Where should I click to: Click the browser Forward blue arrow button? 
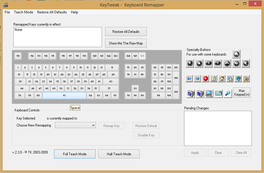pos(197,79)
